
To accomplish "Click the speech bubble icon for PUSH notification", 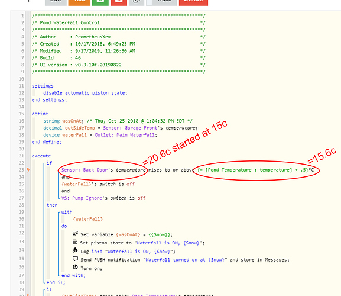I will (75, 259).
